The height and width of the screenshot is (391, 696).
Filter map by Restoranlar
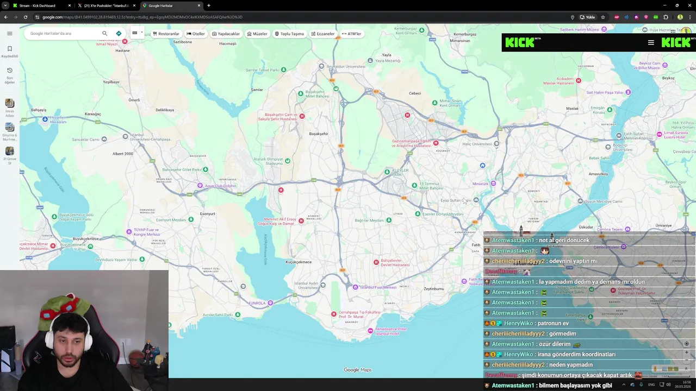(166, 34)
